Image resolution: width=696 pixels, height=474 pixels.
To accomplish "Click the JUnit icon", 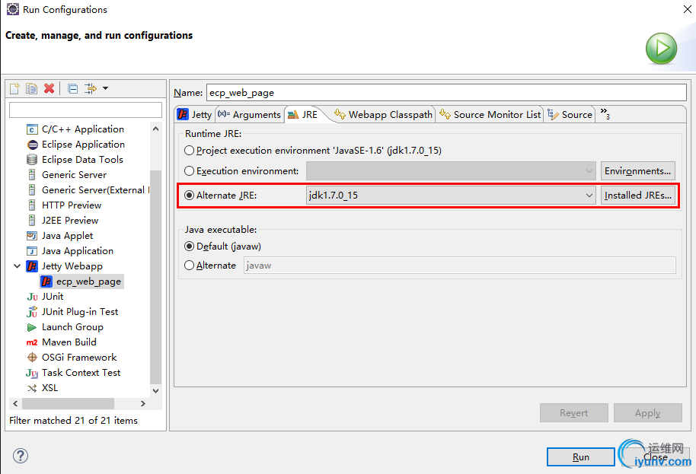I will pyautogui.click(x=32, y=297).
